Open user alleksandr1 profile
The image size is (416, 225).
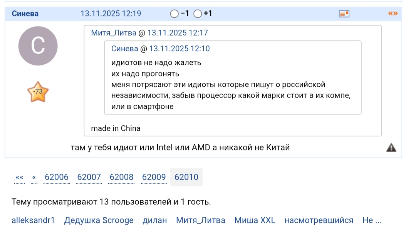pos(33,220)
